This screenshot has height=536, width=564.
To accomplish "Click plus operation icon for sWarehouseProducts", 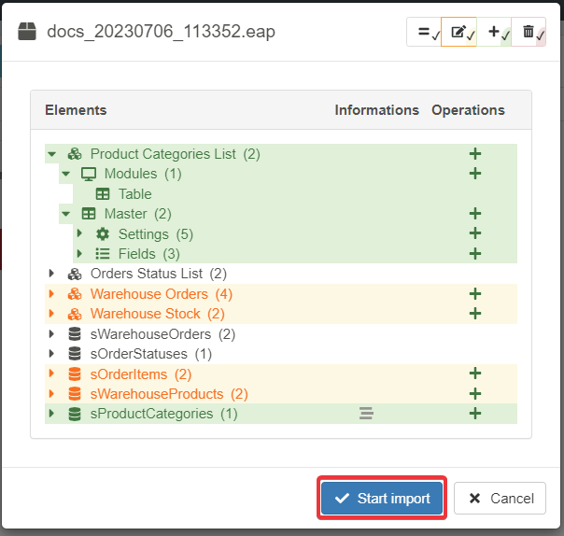I will pos(474,394).
